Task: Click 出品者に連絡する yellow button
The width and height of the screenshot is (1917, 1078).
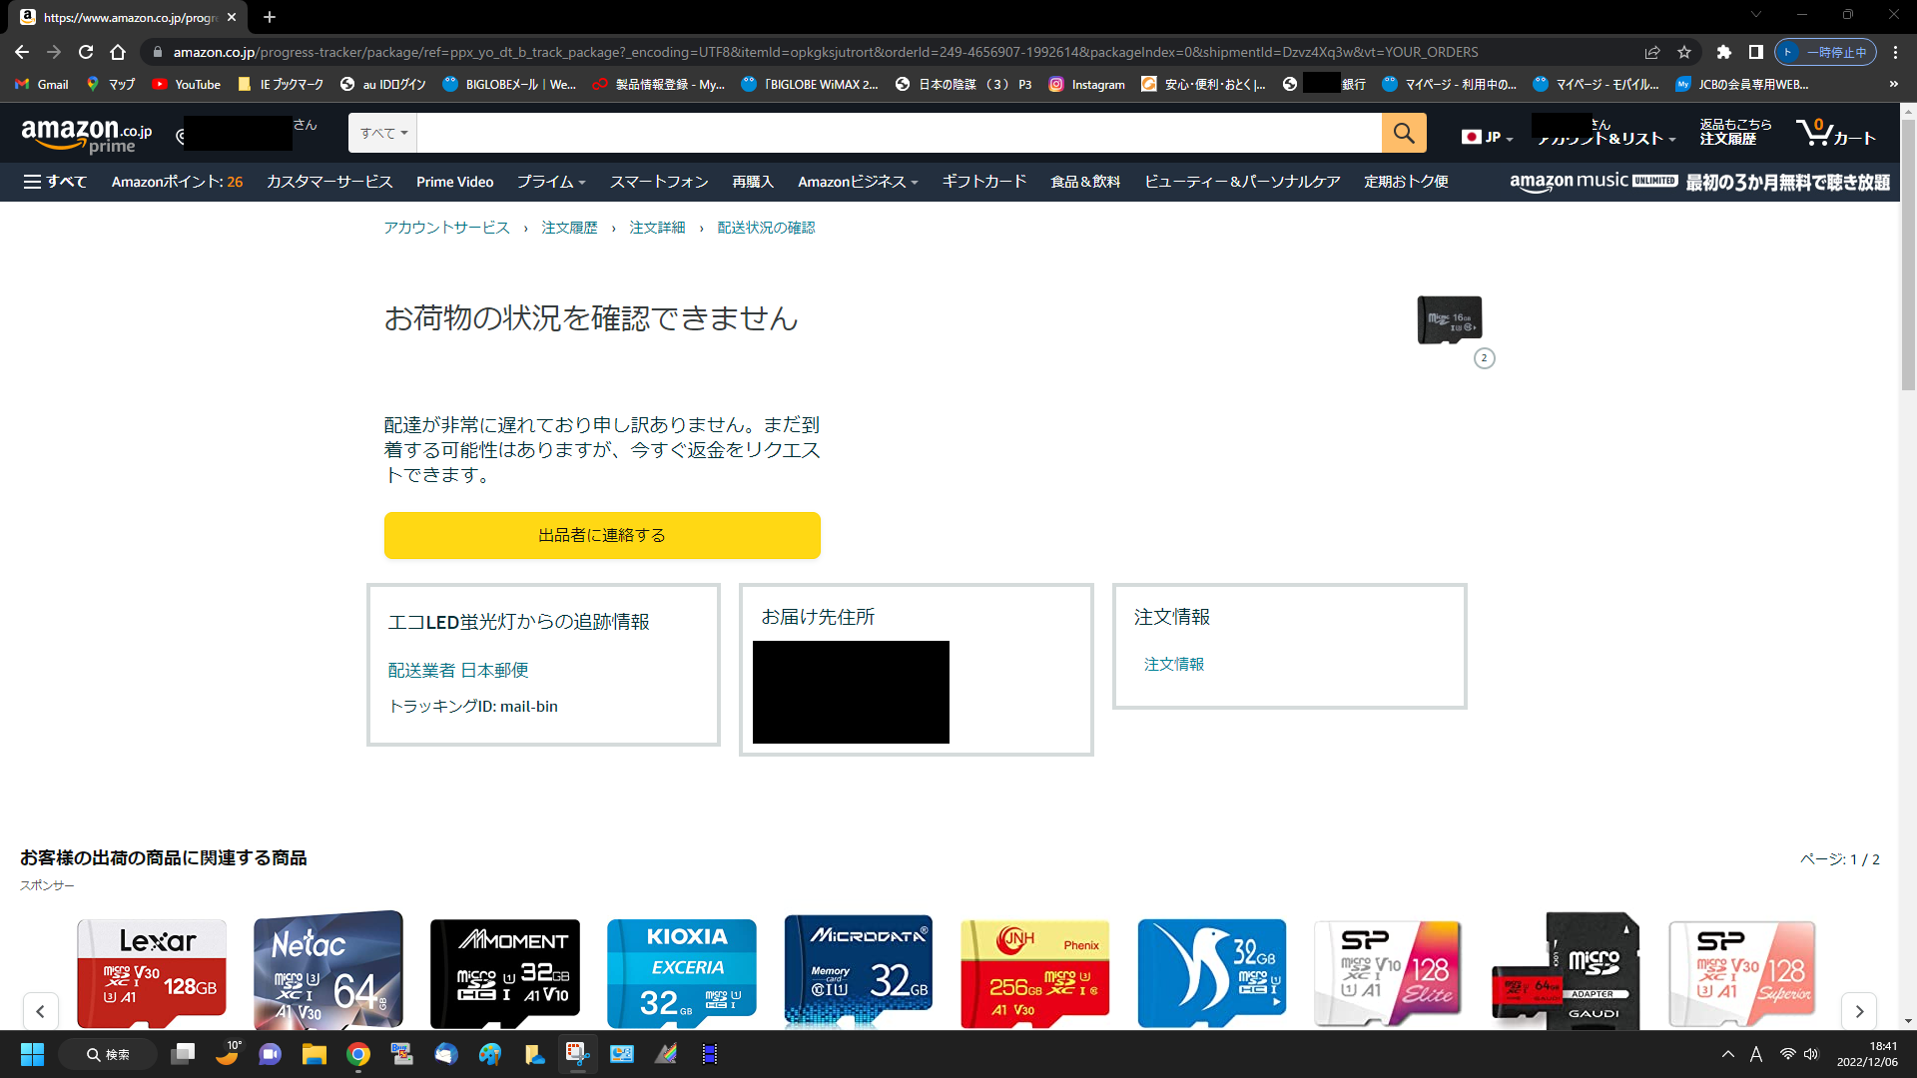Action: (x=602, y=535)
